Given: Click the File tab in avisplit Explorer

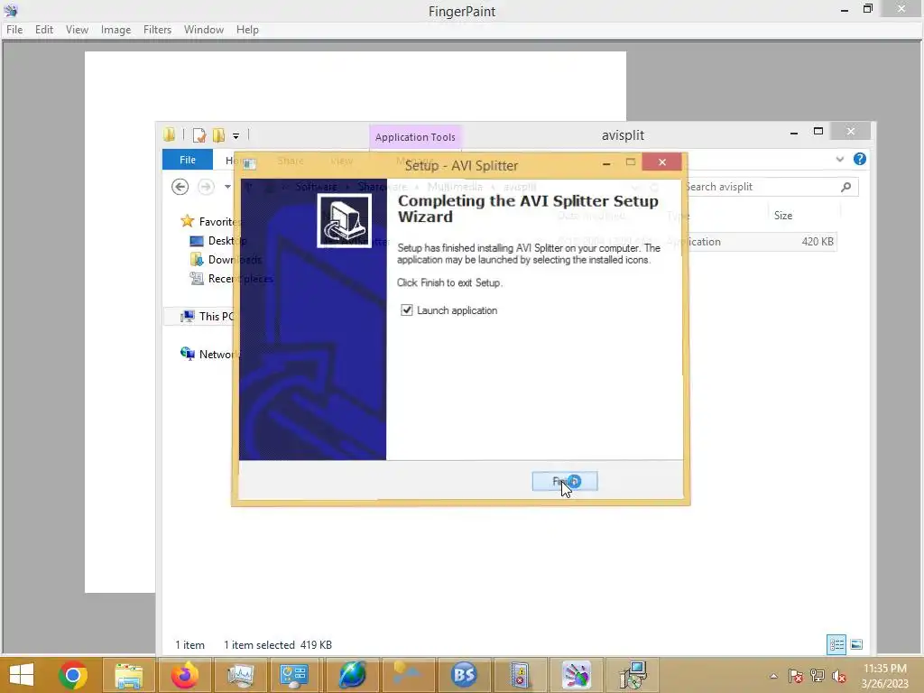Looking at the screenshot, I should pyautogui.click(x=188, y=160).
